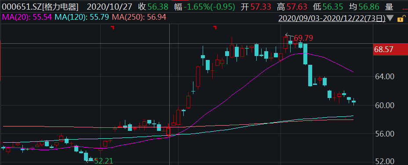Click the 000651.SZ[格力电器] stock title

pos(40,7)
